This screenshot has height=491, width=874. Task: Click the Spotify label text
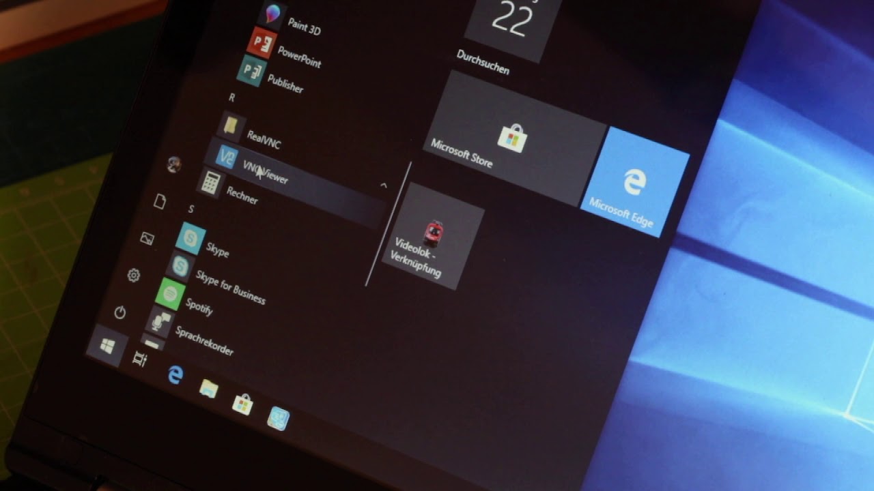[x=199, y=307]
